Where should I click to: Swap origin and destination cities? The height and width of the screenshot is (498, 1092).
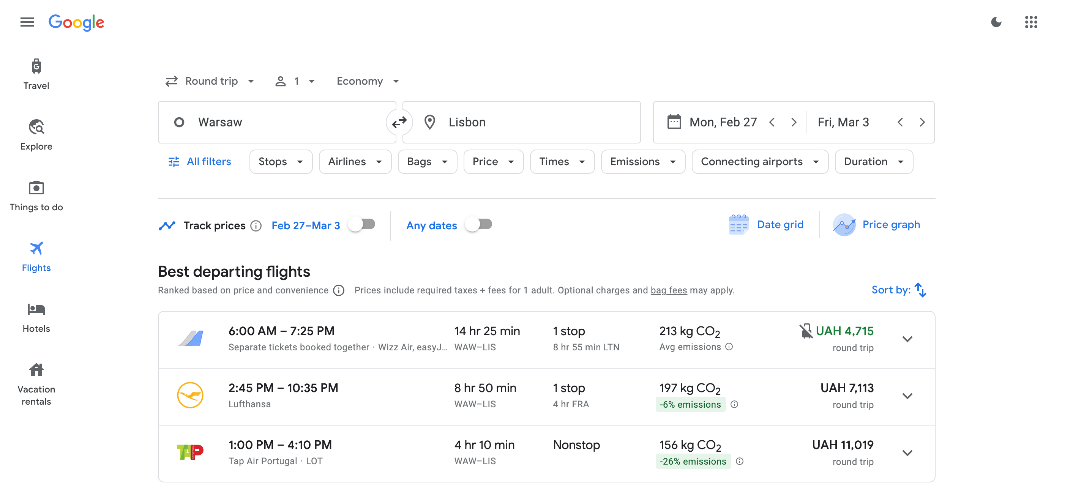click(399, 123)
